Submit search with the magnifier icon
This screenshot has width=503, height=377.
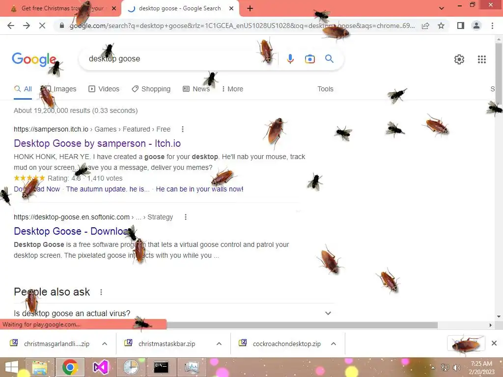click(x=329, y=59)
